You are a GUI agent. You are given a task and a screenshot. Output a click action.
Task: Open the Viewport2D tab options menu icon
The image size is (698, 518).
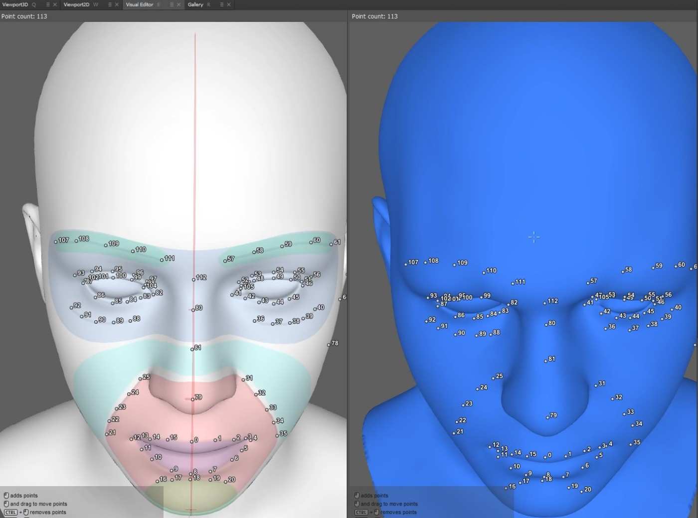(110, 4)
